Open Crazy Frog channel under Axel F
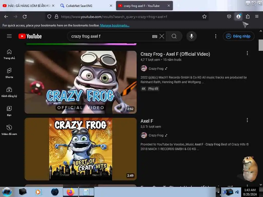263x197 pixels. 156,135
